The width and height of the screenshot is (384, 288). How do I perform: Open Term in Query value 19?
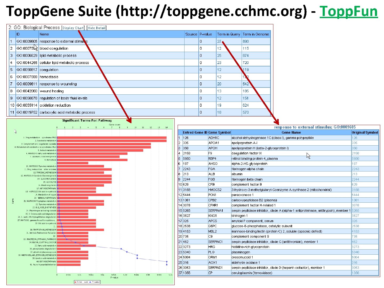pos(219,105)
